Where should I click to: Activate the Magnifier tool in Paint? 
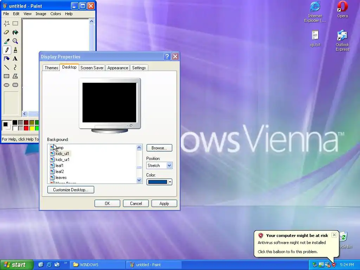(x=15, y=41)
